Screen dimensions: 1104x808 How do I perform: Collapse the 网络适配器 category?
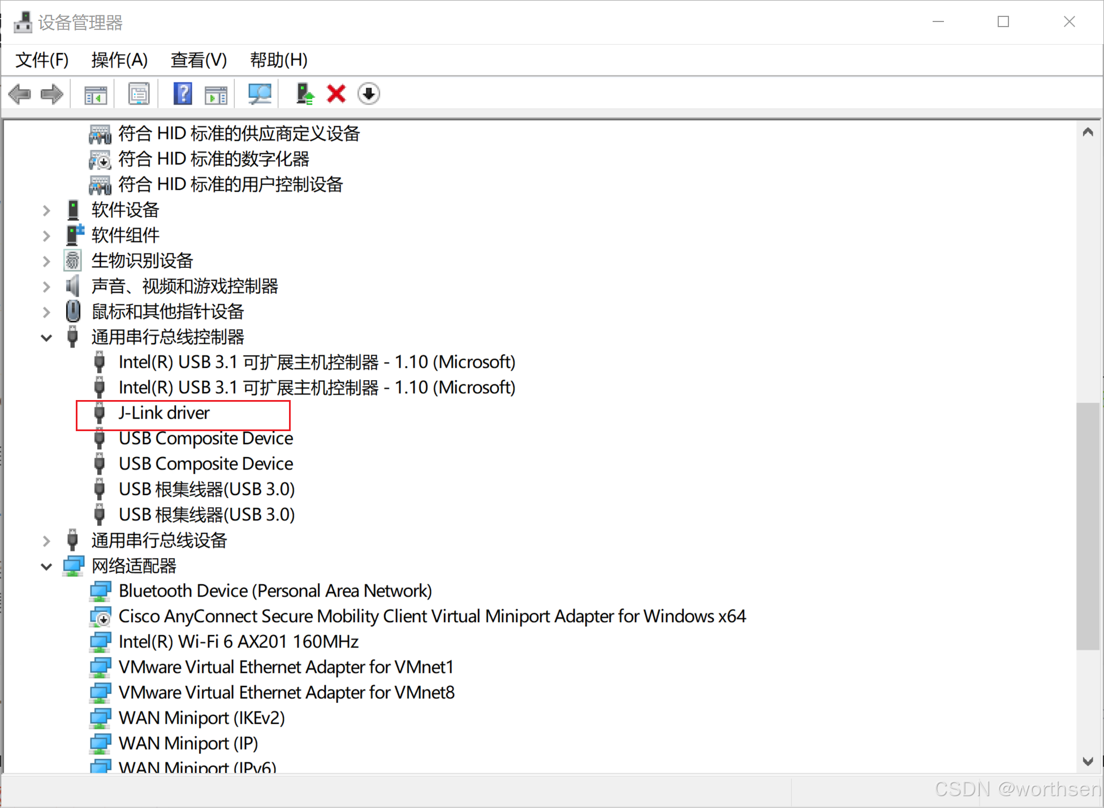coord(46,567)
